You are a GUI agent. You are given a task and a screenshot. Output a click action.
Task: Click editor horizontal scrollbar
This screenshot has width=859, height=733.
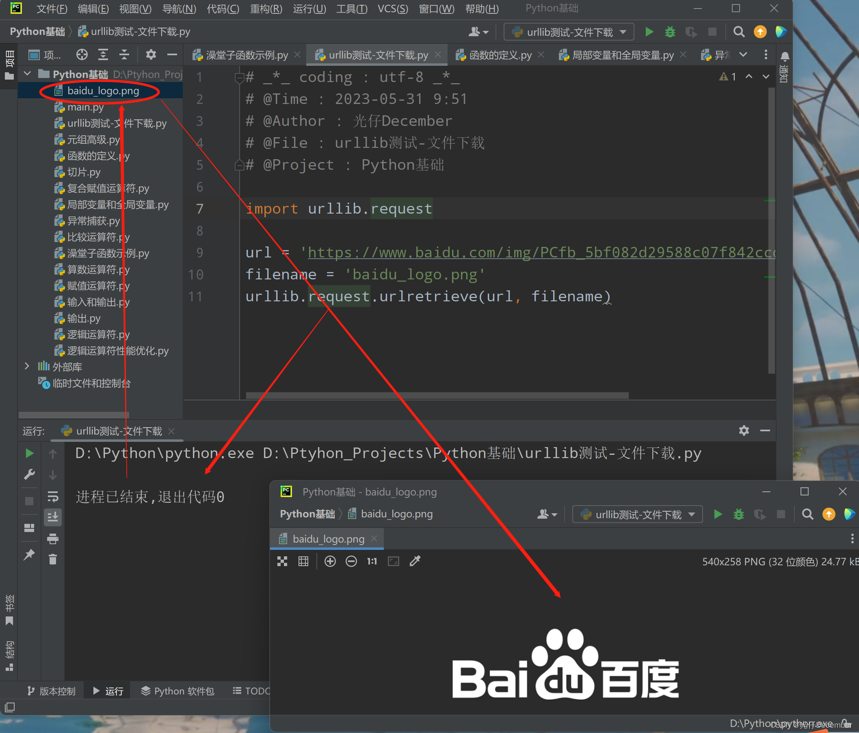coord(437,396)
